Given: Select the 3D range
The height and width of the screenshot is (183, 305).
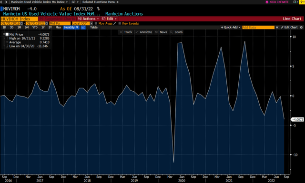Looking at the screenshot, I should 11,28.
